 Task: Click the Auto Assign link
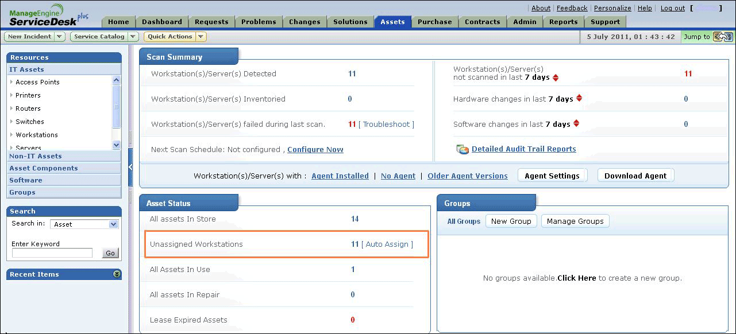pos(387,244)
